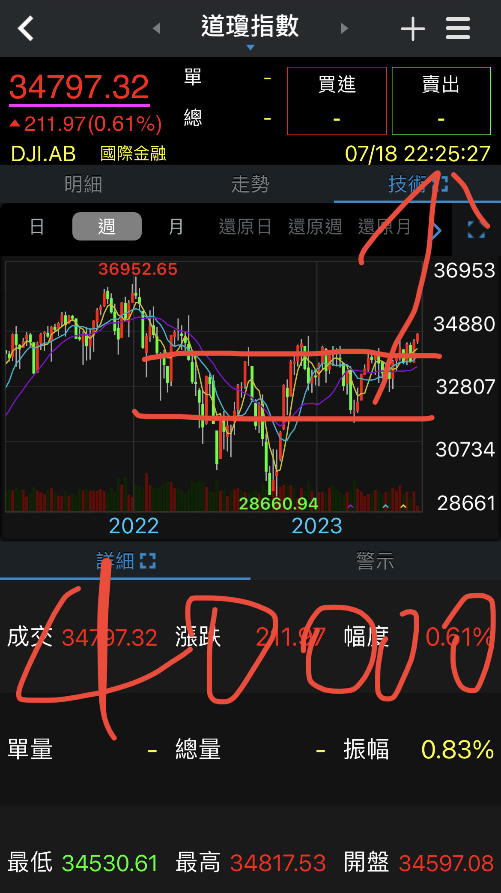
Task: Select the 月 monthly period
Action: pyautogui.click(x=176, y=226)
